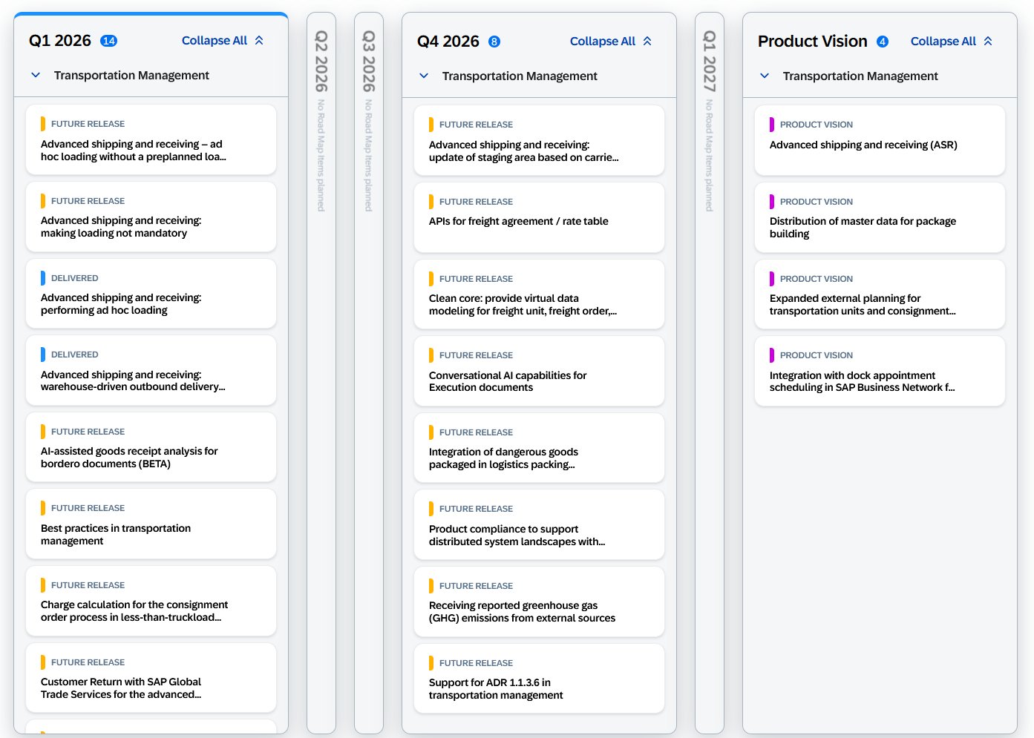This screenshot has height=738, width=1034.
Task: Open 'making loading not mandatory' card
Action: click(151, 217)
